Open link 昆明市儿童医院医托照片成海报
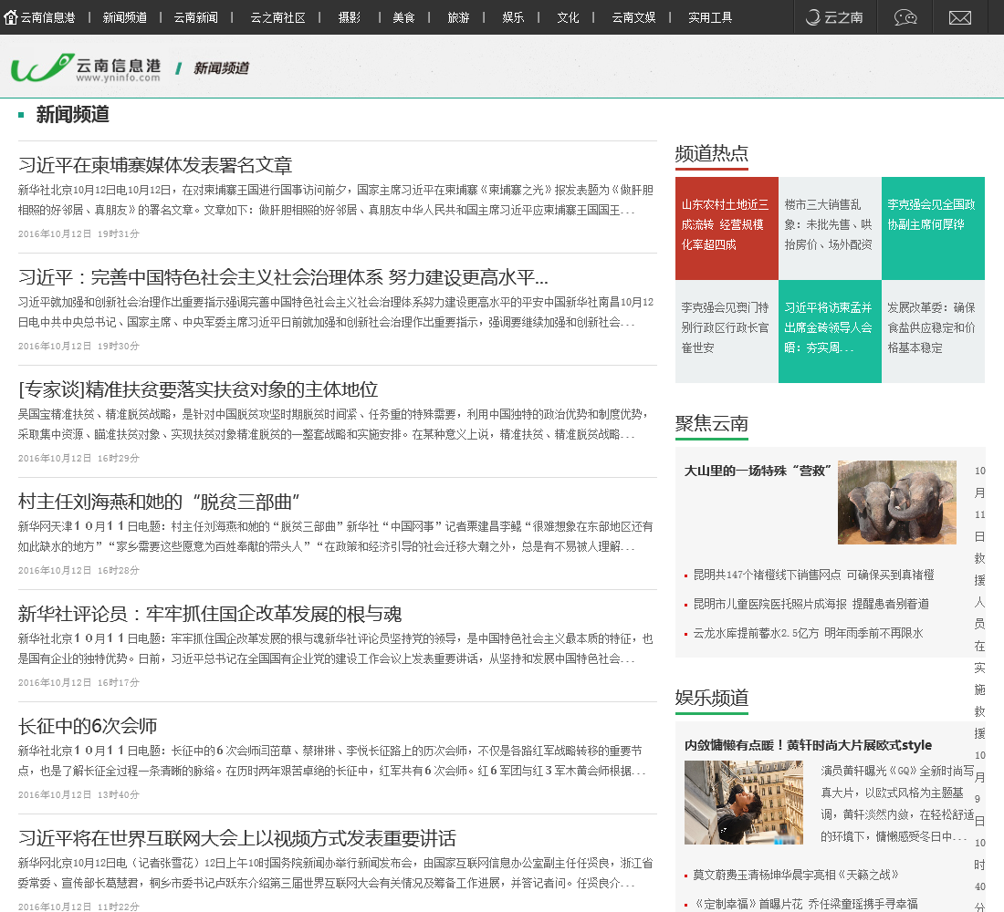The image size is (1004, 912). [x=811, y=604]
